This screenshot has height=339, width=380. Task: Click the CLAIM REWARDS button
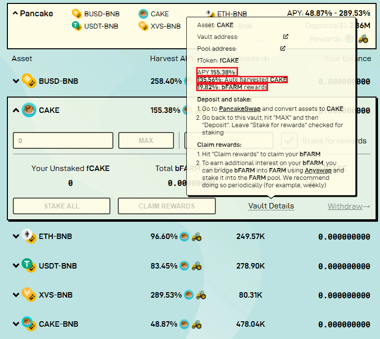pos(167,206)
